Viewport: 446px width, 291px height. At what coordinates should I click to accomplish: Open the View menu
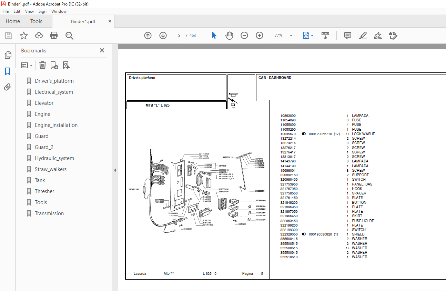coord(30,11)
